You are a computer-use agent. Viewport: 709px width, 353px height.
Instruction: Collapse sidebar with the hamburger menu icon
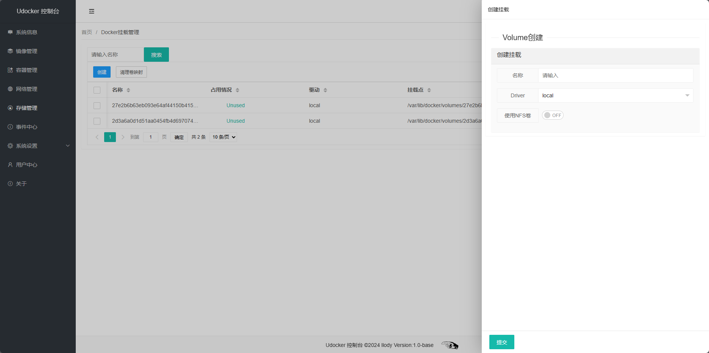click(92, 11)
